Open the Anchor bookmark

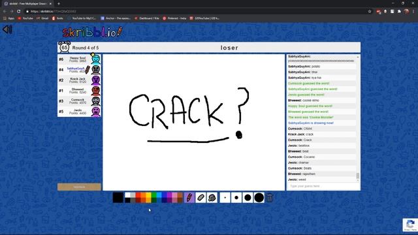click(116, 18)
